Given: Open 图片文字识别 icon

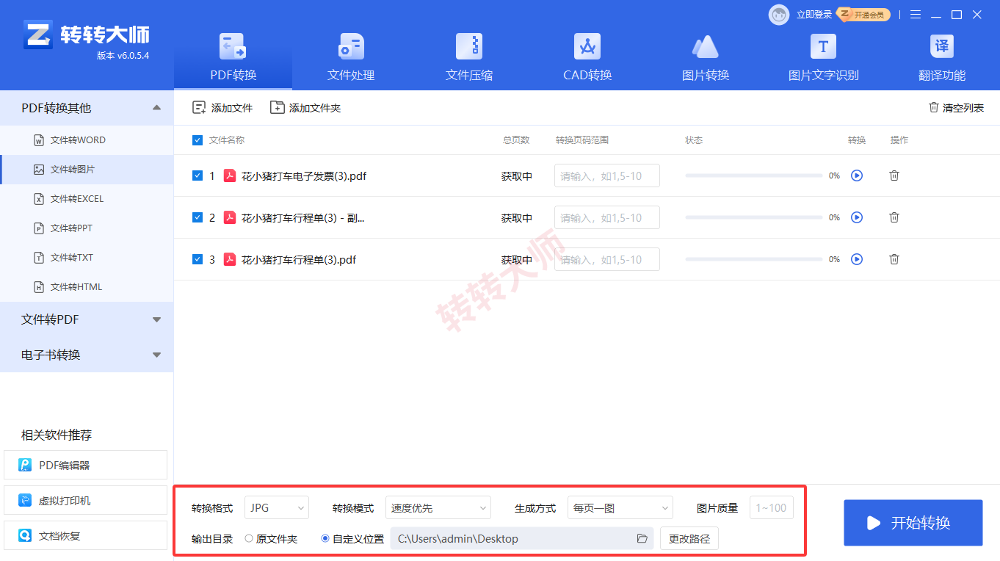Looking at the screenshot, I should click(x=823, y=46).
